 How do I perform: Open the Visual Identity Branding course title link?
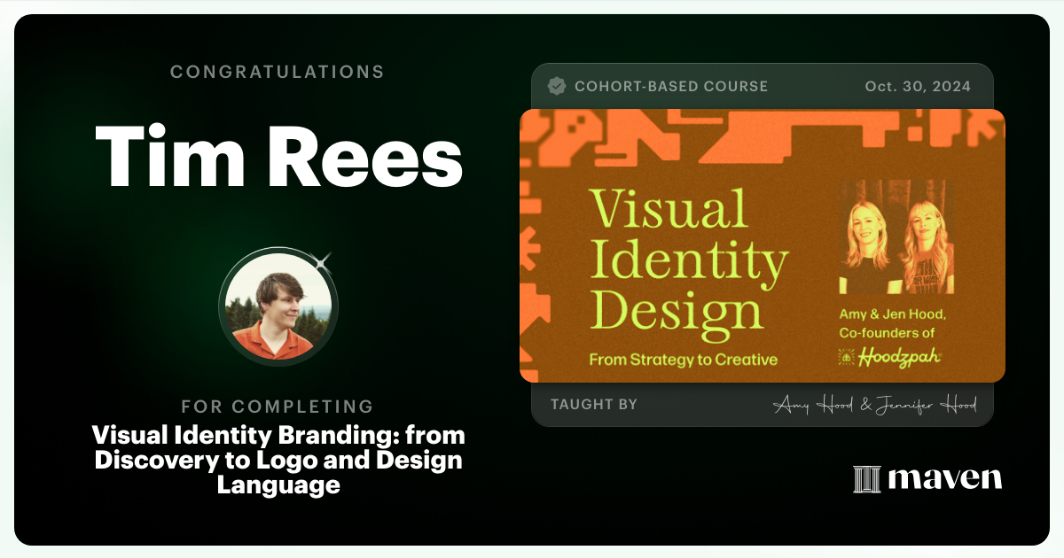click(278, 460)
